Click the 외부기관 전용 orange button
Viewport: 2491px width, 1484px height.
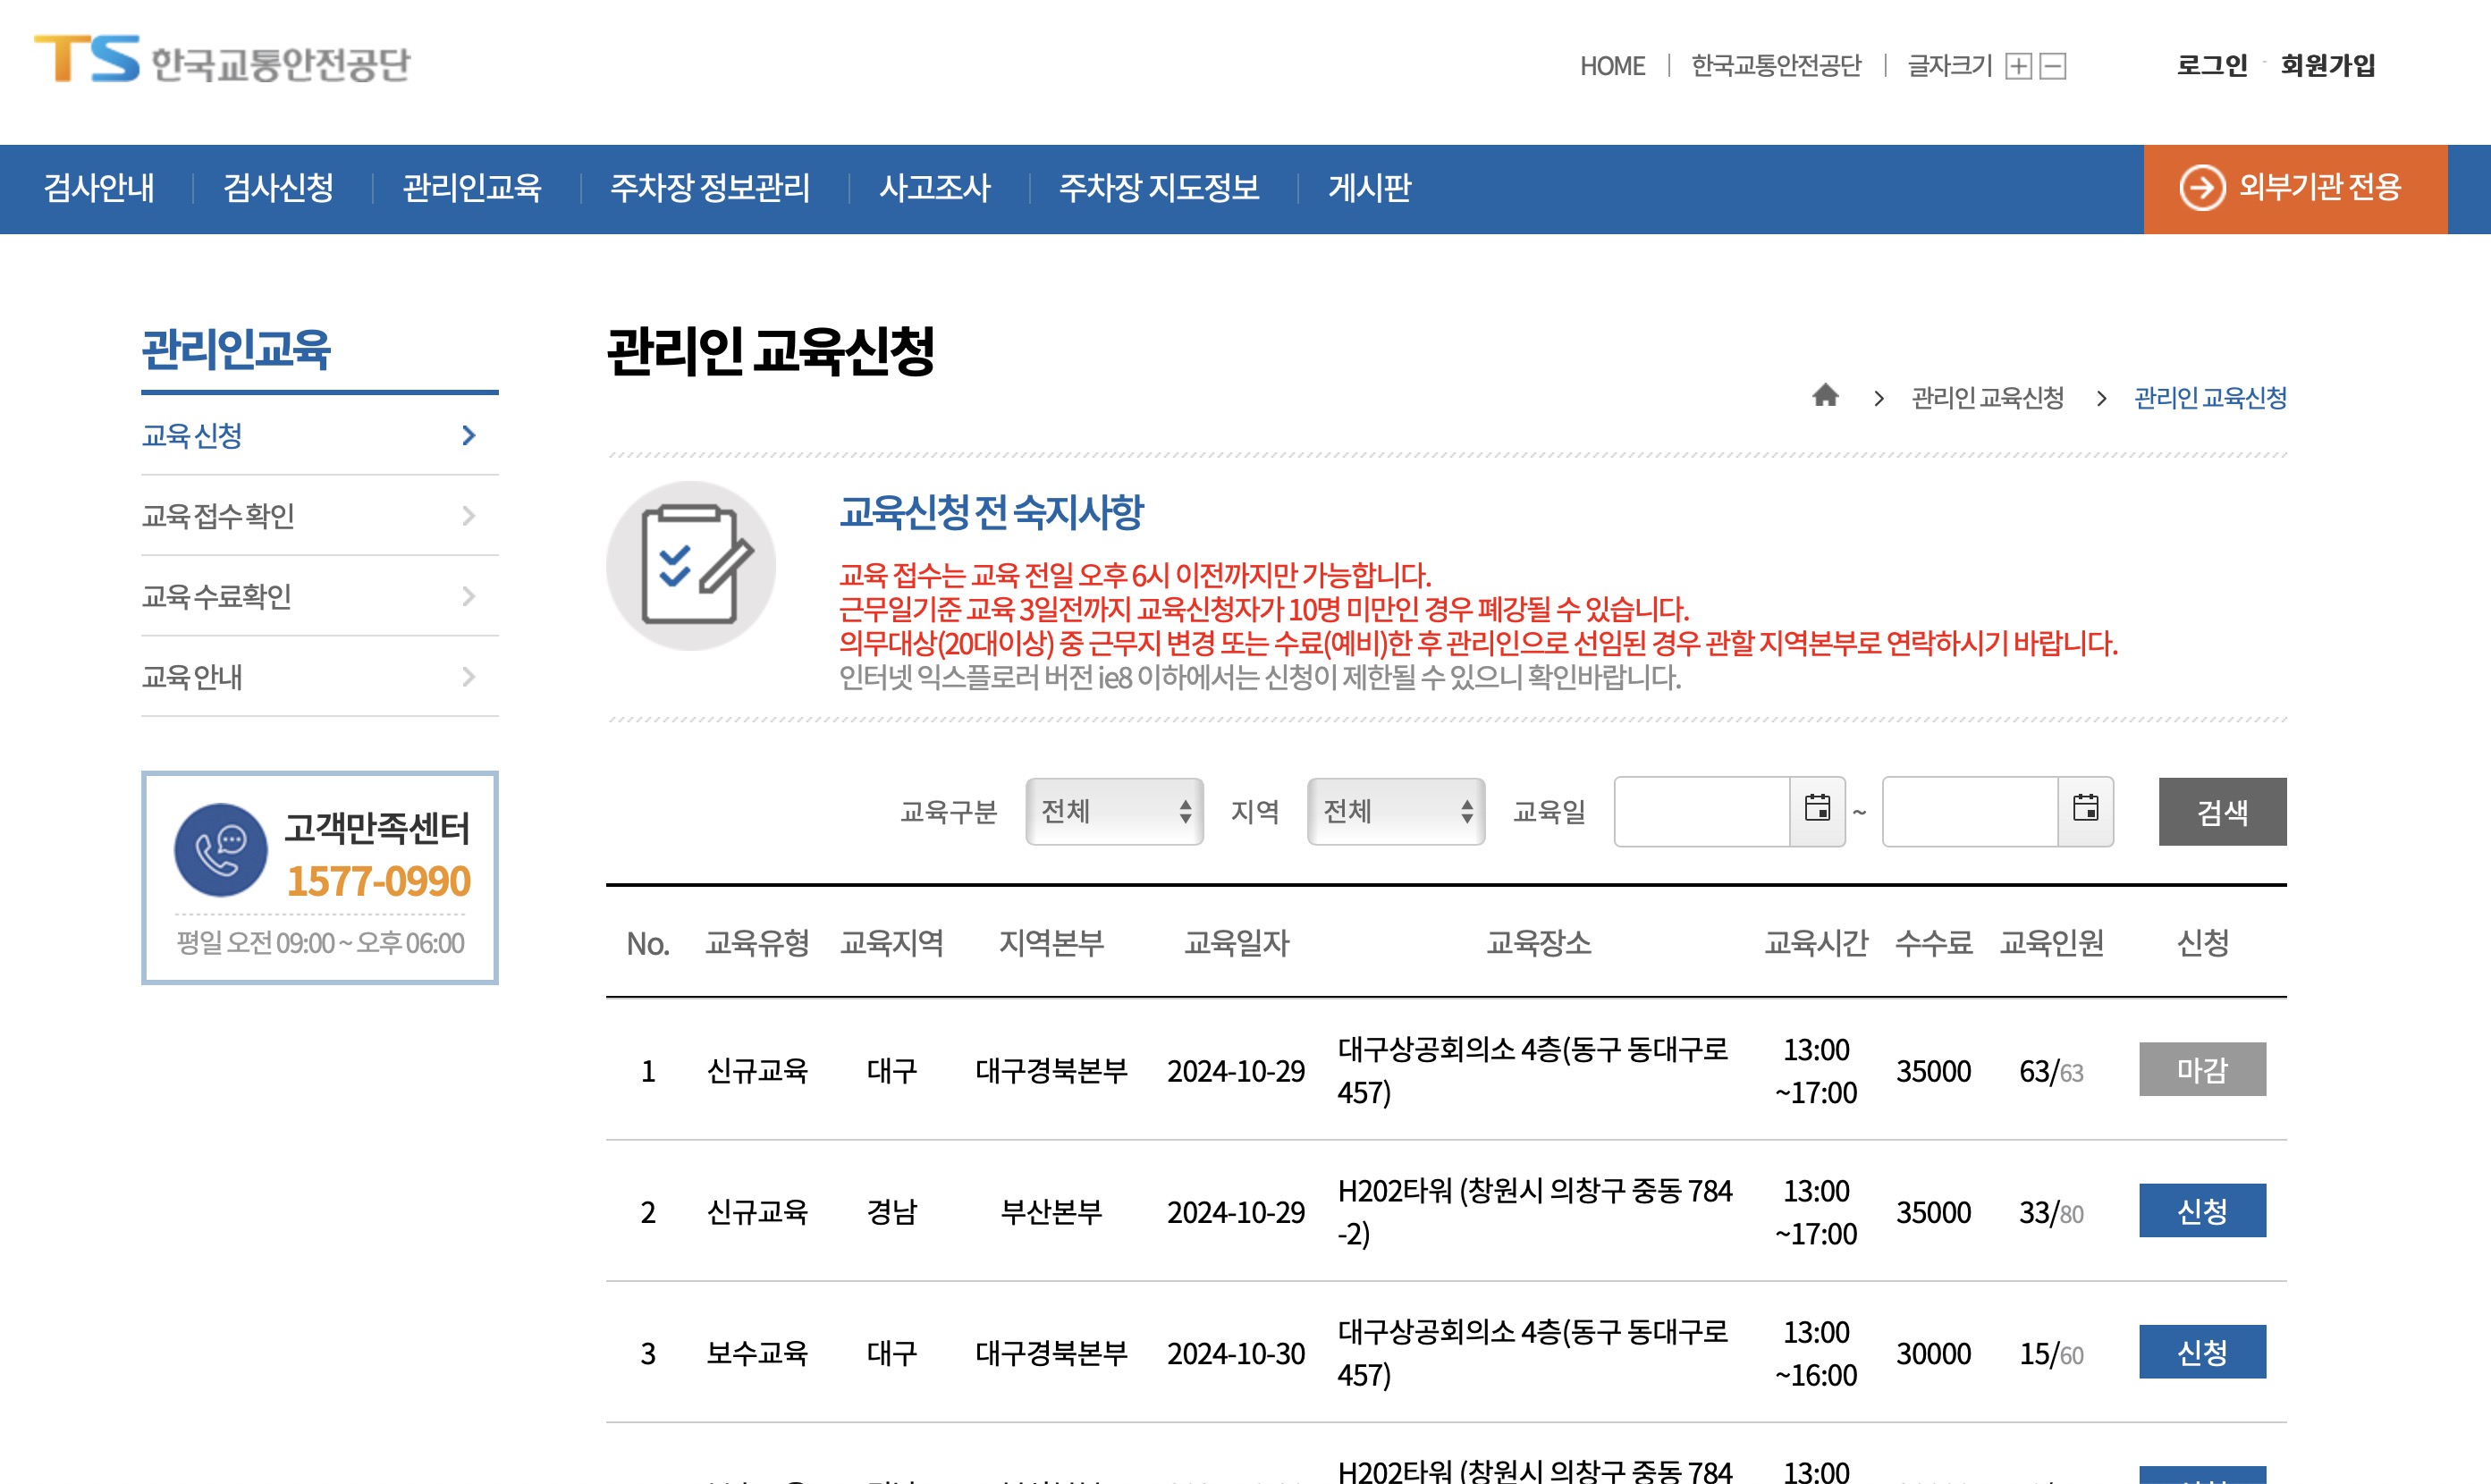[x=2295, y=189]
